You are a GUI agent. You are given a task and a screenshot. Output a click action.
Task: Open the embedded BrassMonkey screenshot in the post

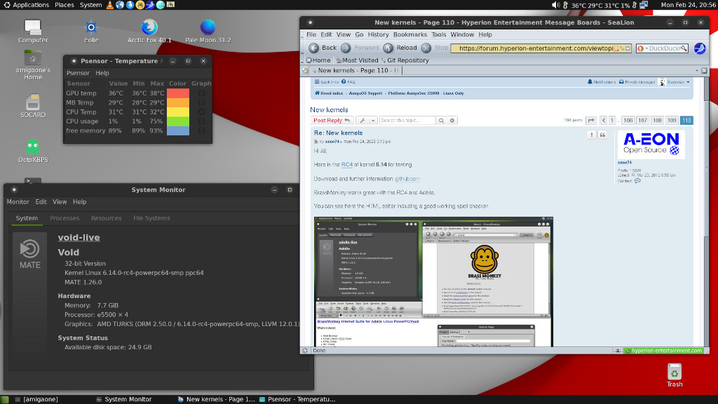(x=433, y=282)
